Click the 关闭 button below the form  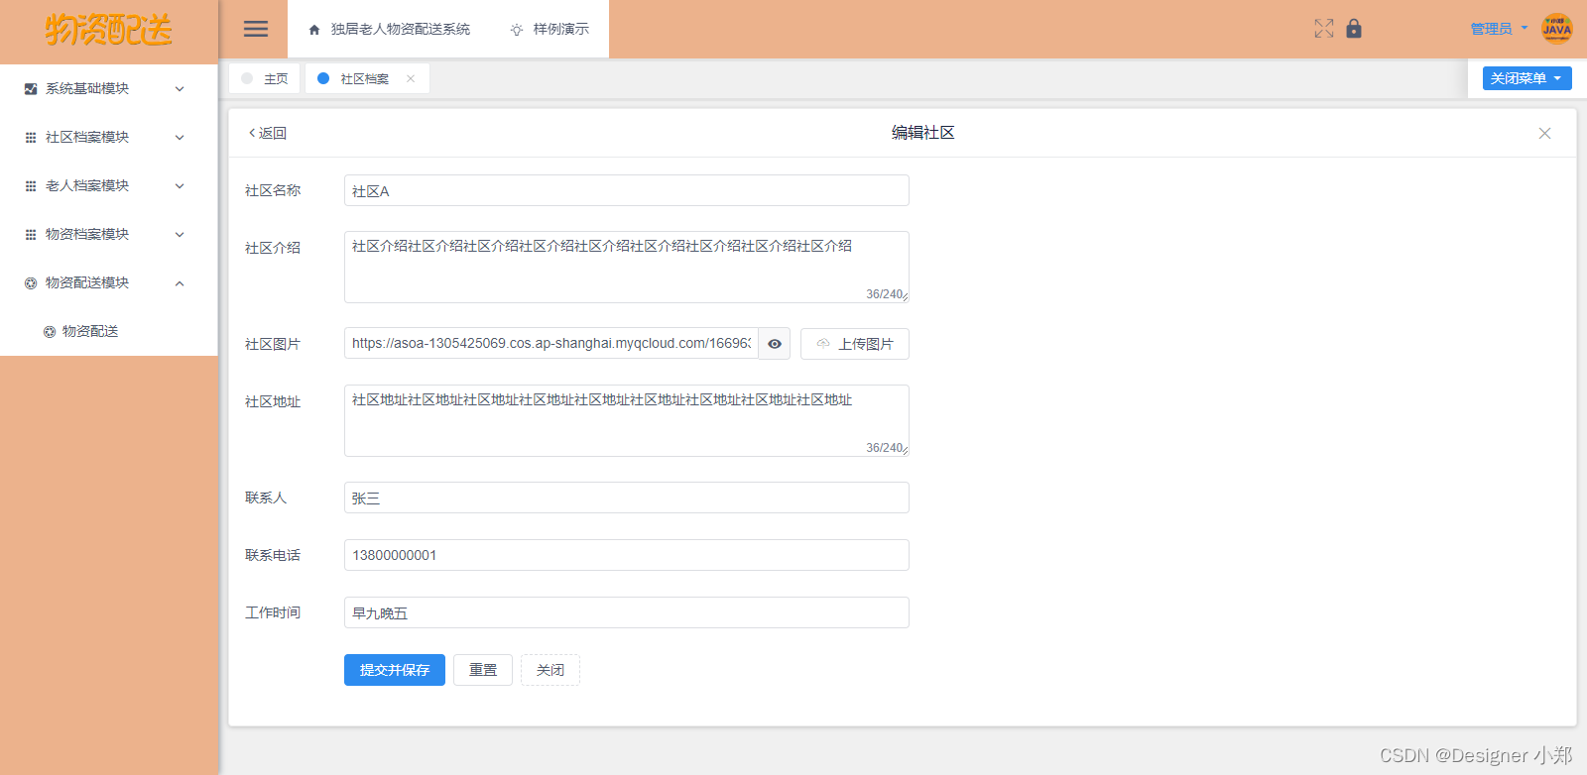[550, 670]
